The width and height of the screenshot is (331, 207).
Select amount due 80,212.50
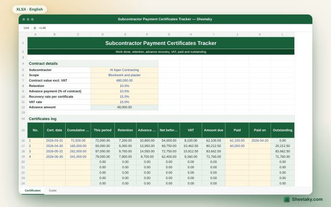214,146
